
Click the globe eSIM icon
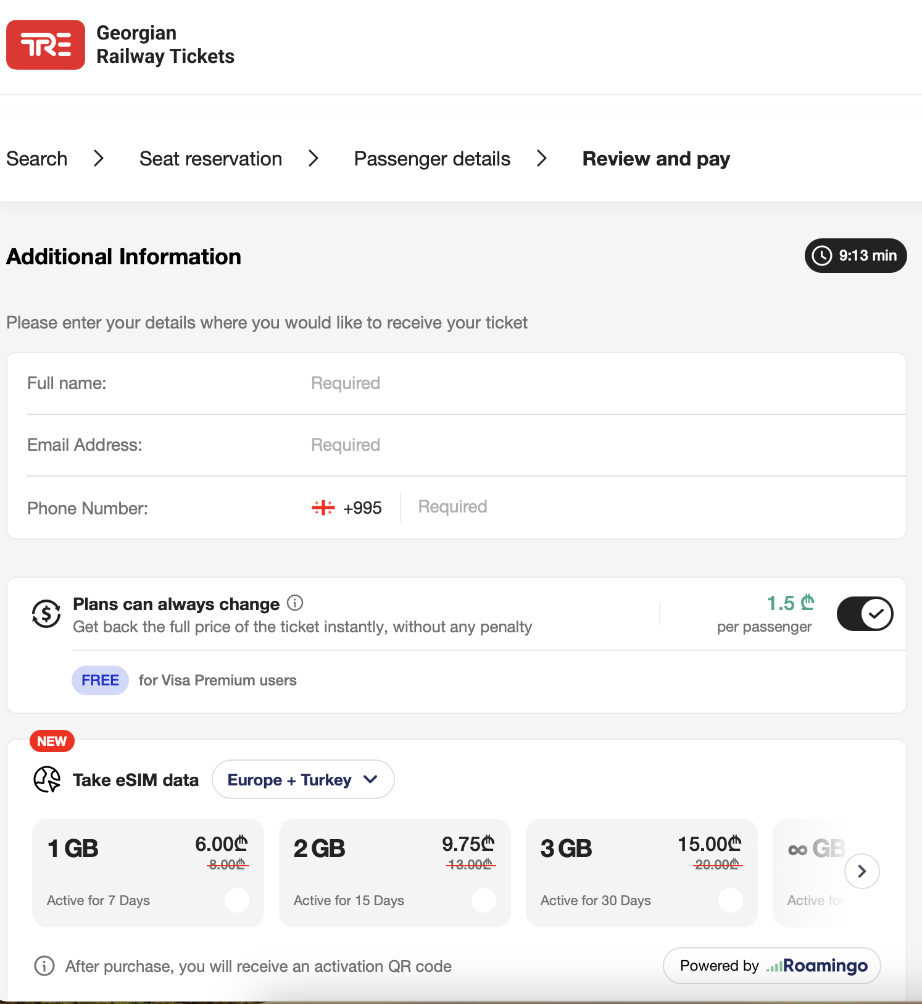tap(47, 779)
